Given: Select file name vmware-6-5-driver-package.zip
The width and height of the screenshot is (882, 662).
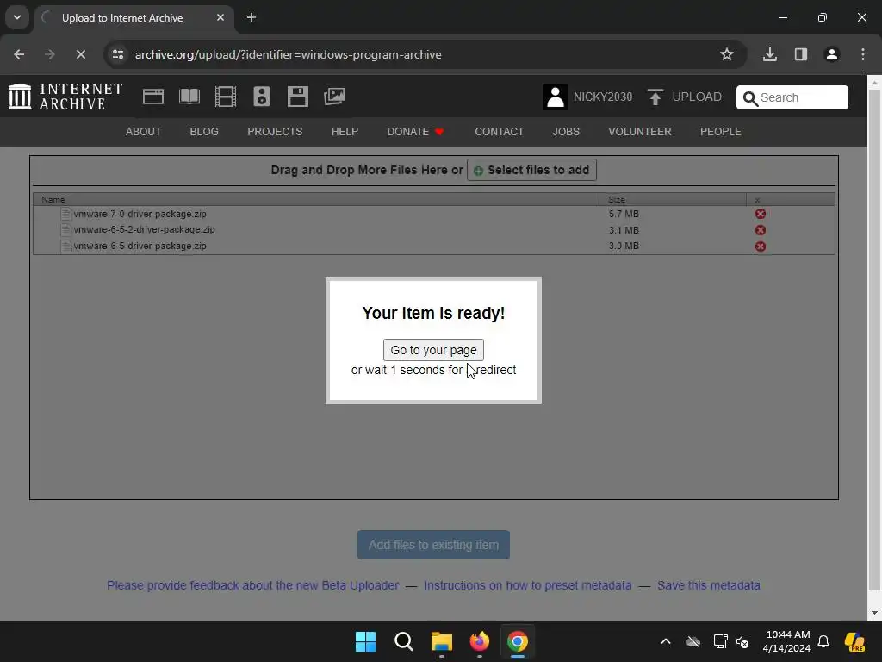Looking at the screenshot, I should click(140, 246).
